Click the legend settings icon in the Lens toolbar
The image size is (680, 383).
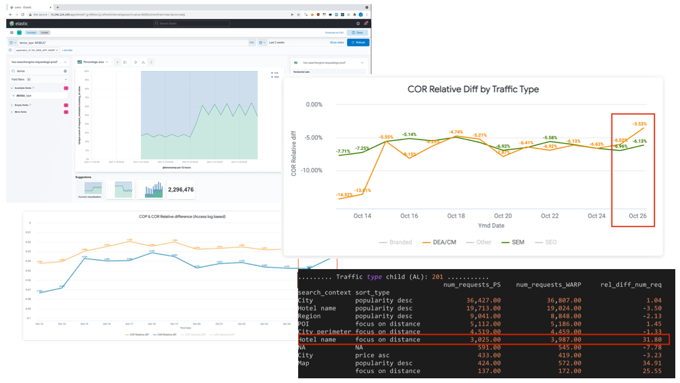(x=124, y=62)
